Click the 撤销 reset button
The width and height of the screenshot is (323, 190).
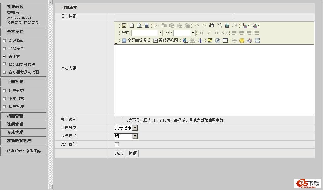pyautogui.click(x=133, y=153)
